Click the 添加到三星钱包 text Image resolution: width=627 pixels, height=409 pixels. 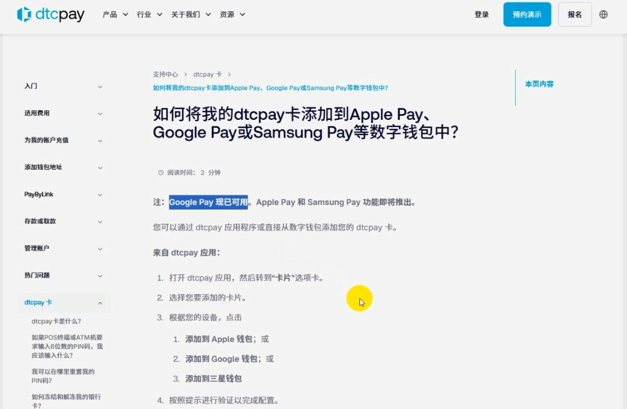213,378
